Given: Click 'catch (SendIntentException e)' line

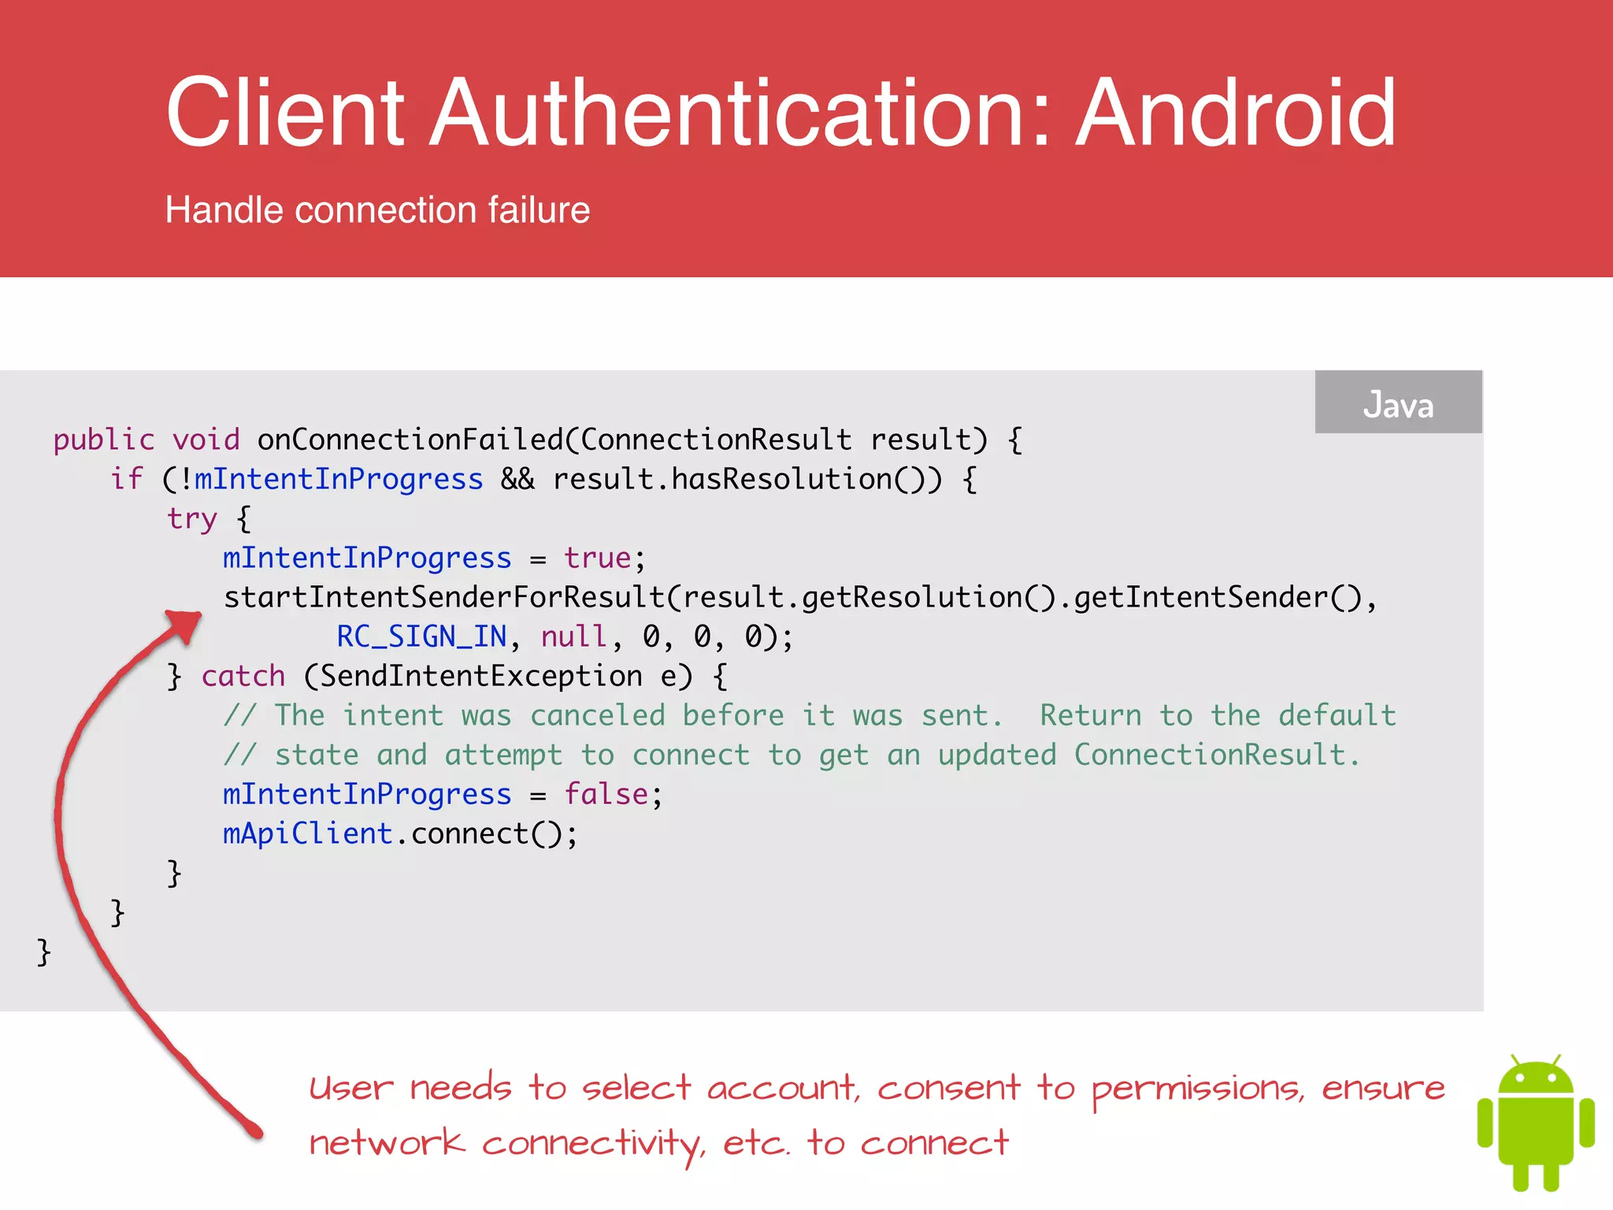Looking at the screenshot, I should [447, 676].
